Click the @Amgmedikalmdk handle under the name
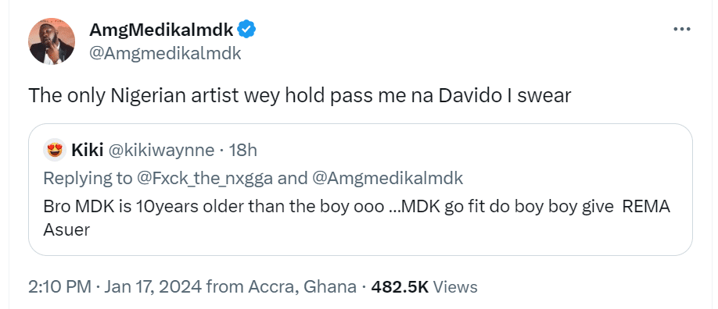718x309 pixels. [x=165, y=54]
